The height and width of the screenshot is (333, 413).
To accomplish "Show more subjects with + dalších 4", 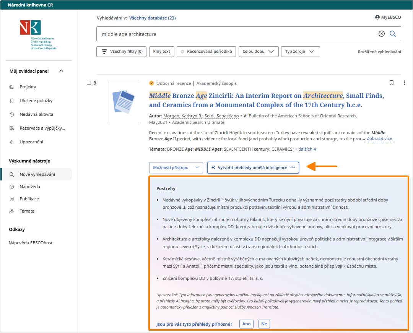I will (x=305, y=149).
